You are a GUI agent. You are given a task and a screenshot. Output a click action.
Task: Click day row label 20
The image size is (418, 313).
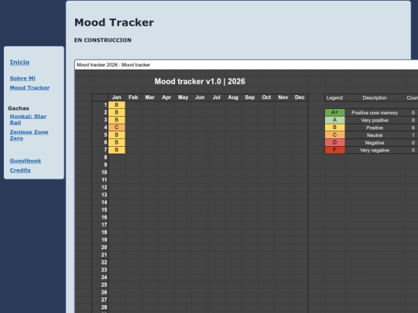[x=104, y=247]
